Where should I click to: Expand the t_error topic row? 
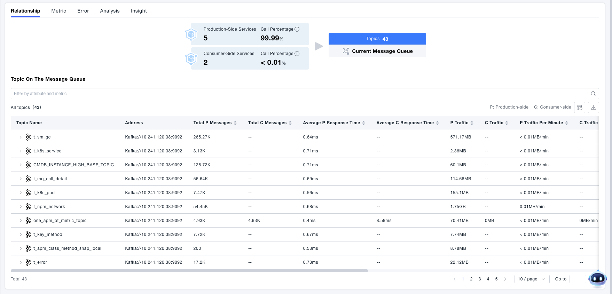(21, 262)
